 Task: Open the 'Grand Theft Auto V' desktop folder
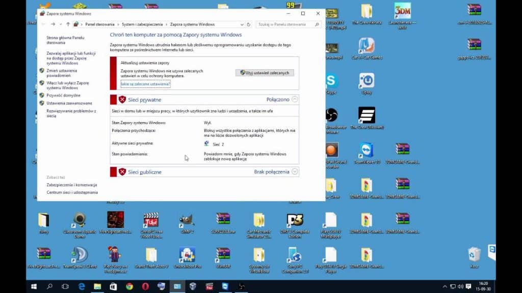151,258
